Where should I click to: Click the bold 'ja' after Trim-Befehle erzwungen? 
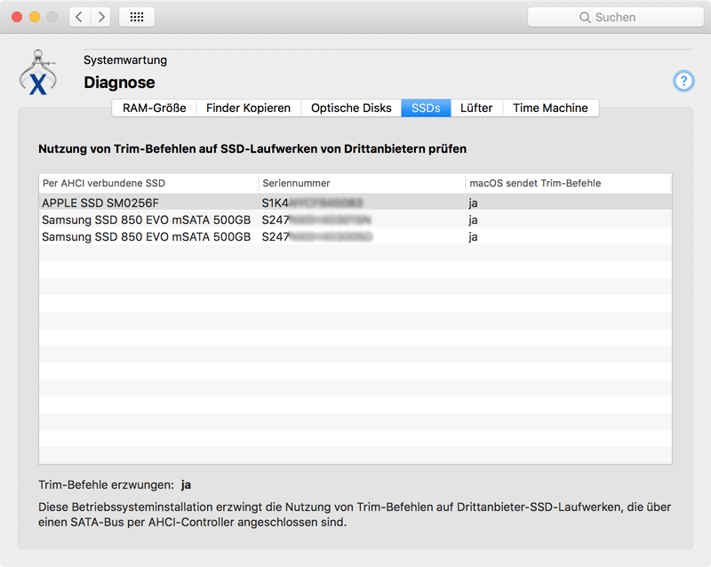186,485
